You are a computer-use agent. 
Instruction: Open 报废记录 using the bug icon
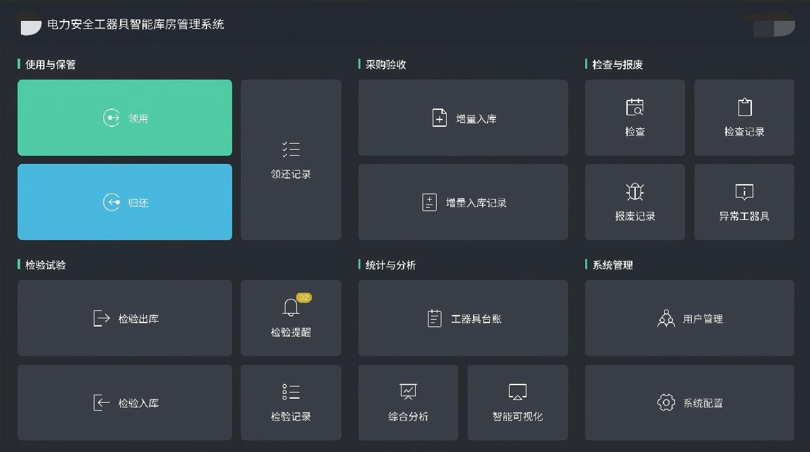pos(634,191)
